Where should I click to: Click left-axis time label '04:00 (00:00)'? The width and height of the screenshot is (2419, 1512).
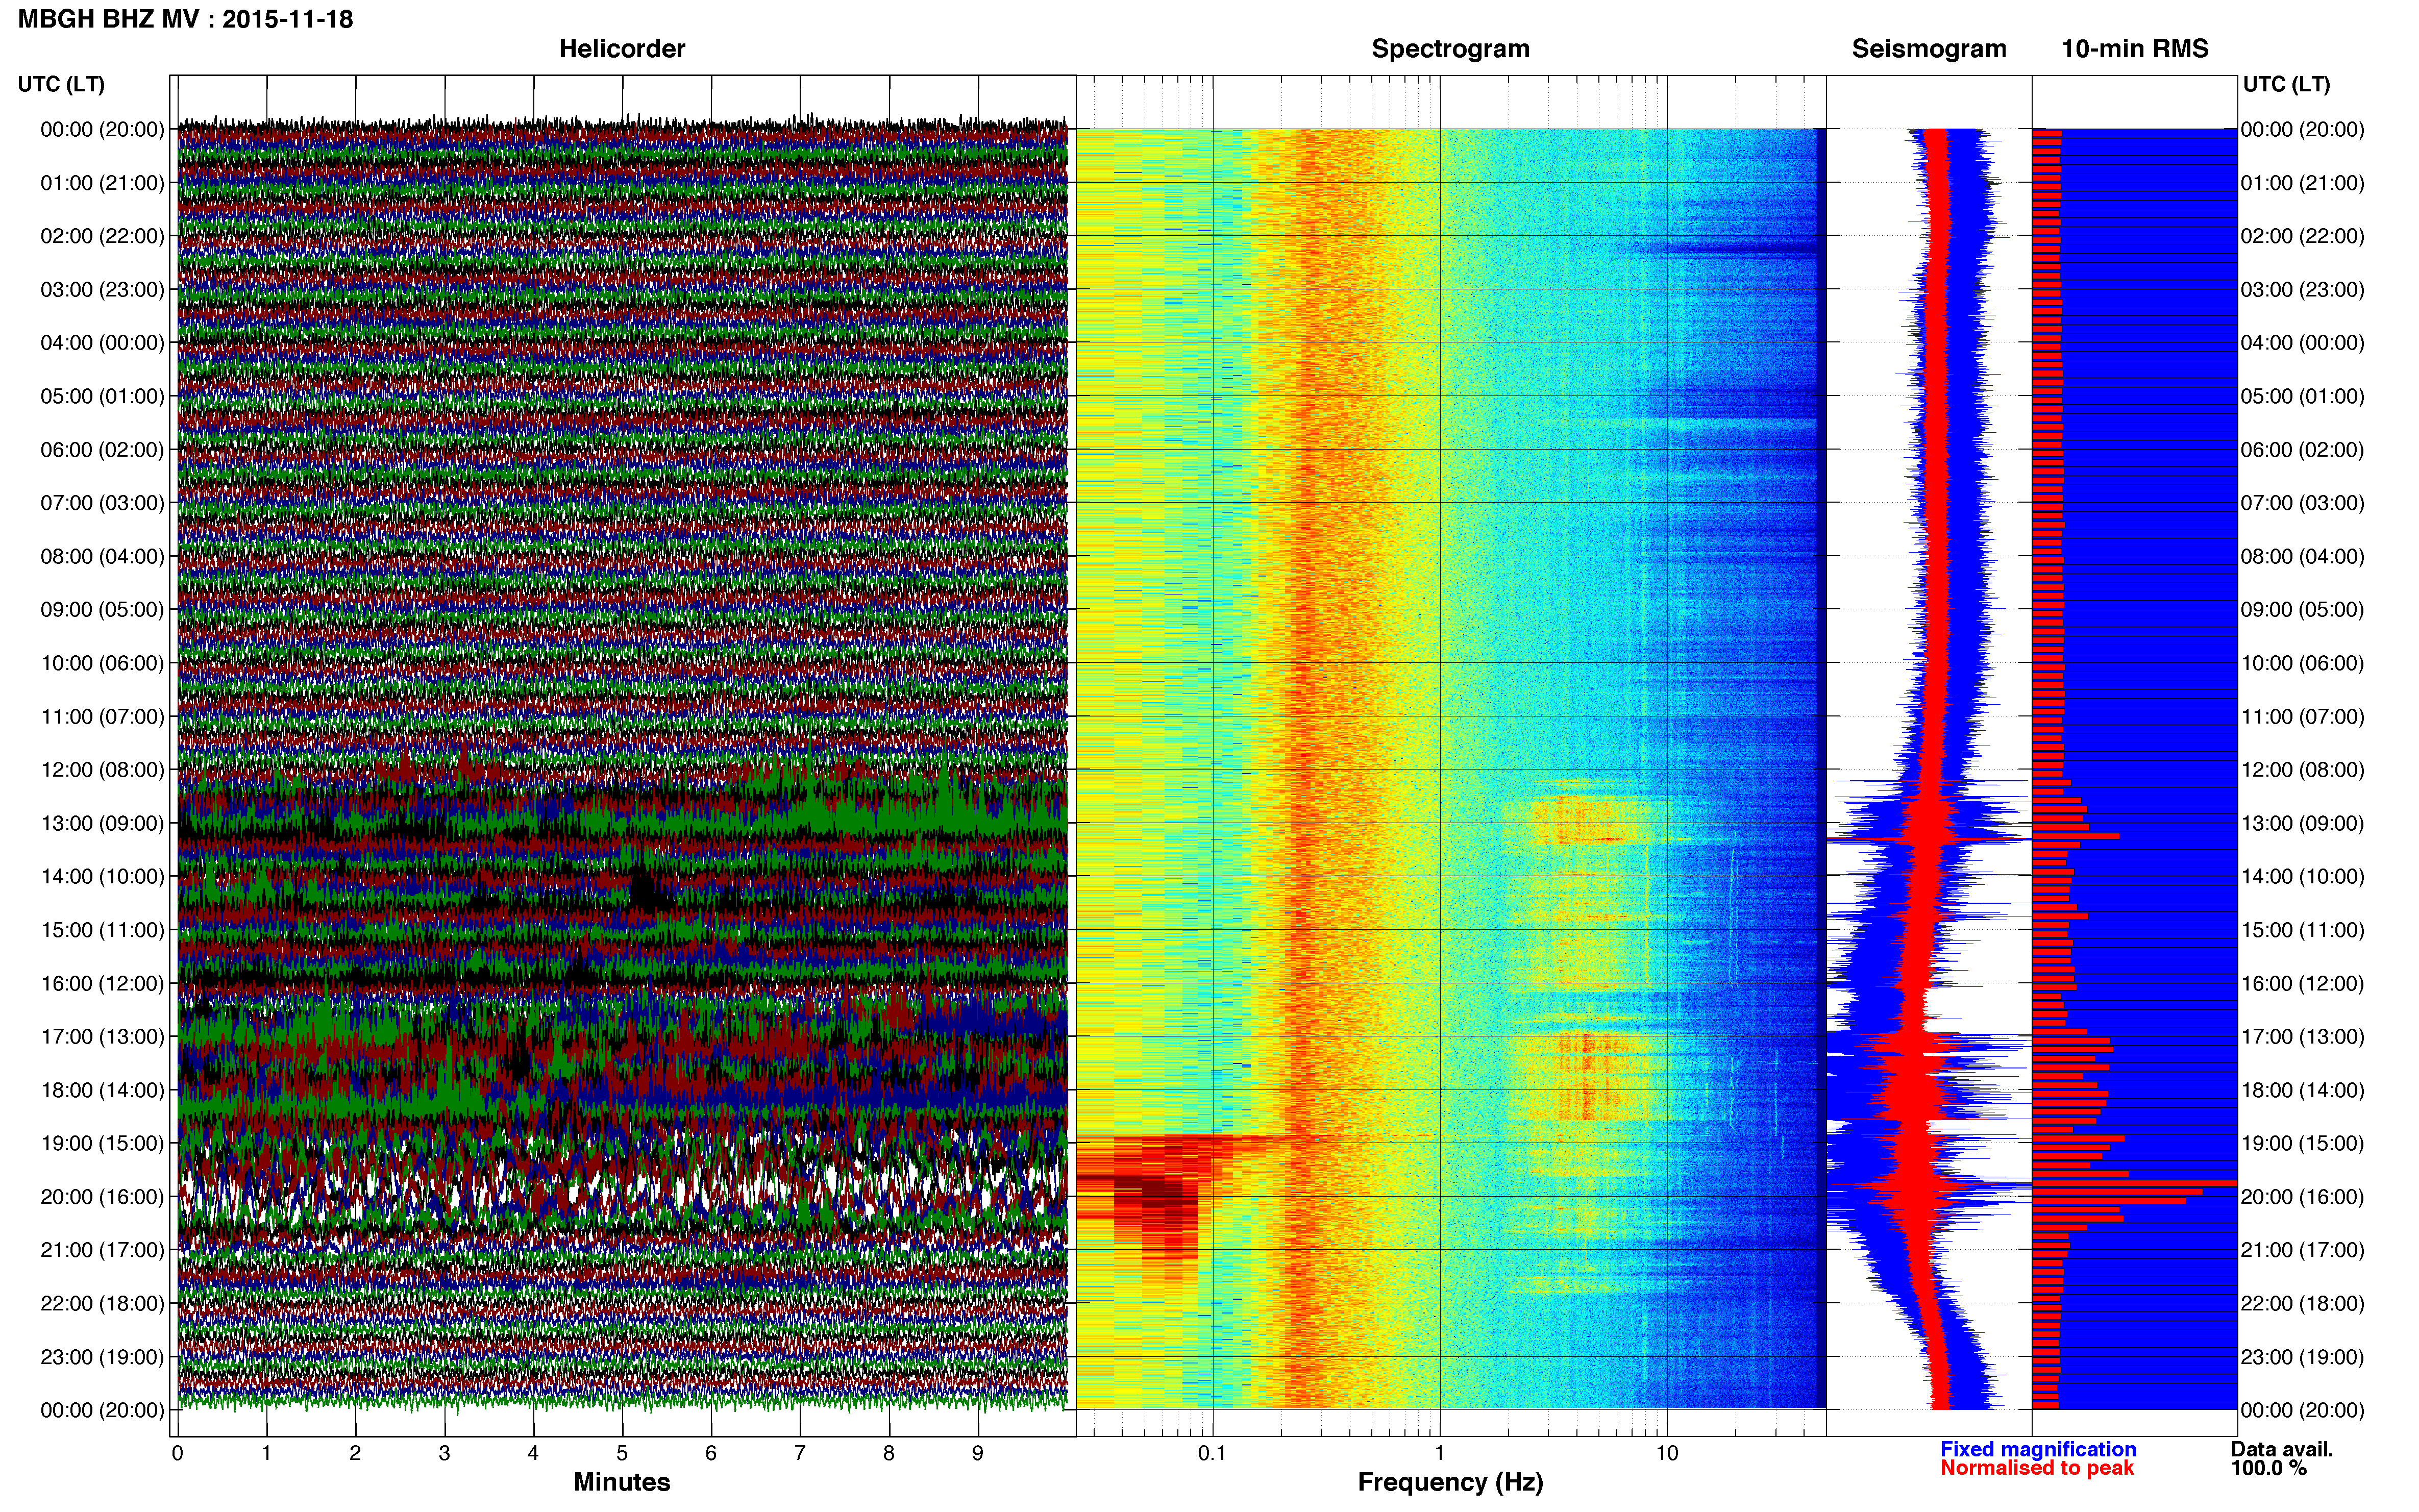click(102, 343)
